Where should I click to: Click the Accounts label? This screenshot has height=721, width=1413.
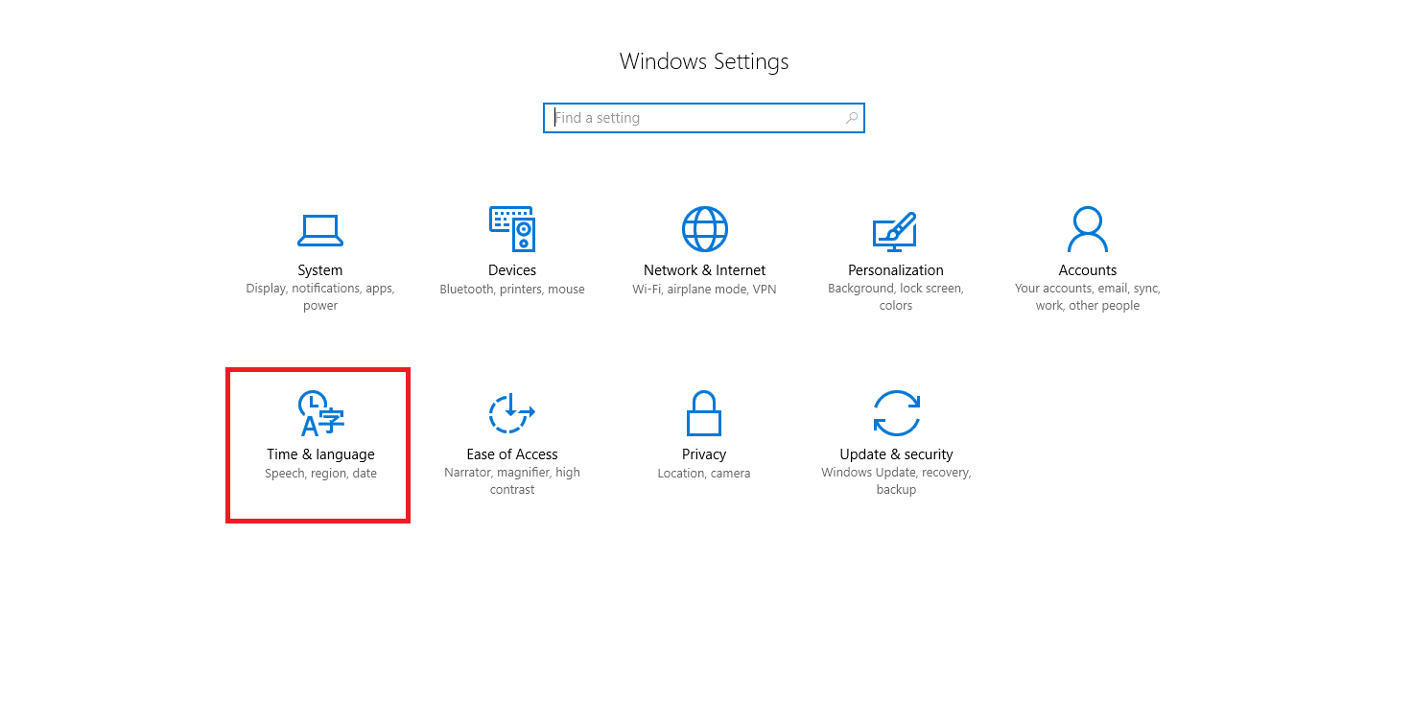point(1088,270)
